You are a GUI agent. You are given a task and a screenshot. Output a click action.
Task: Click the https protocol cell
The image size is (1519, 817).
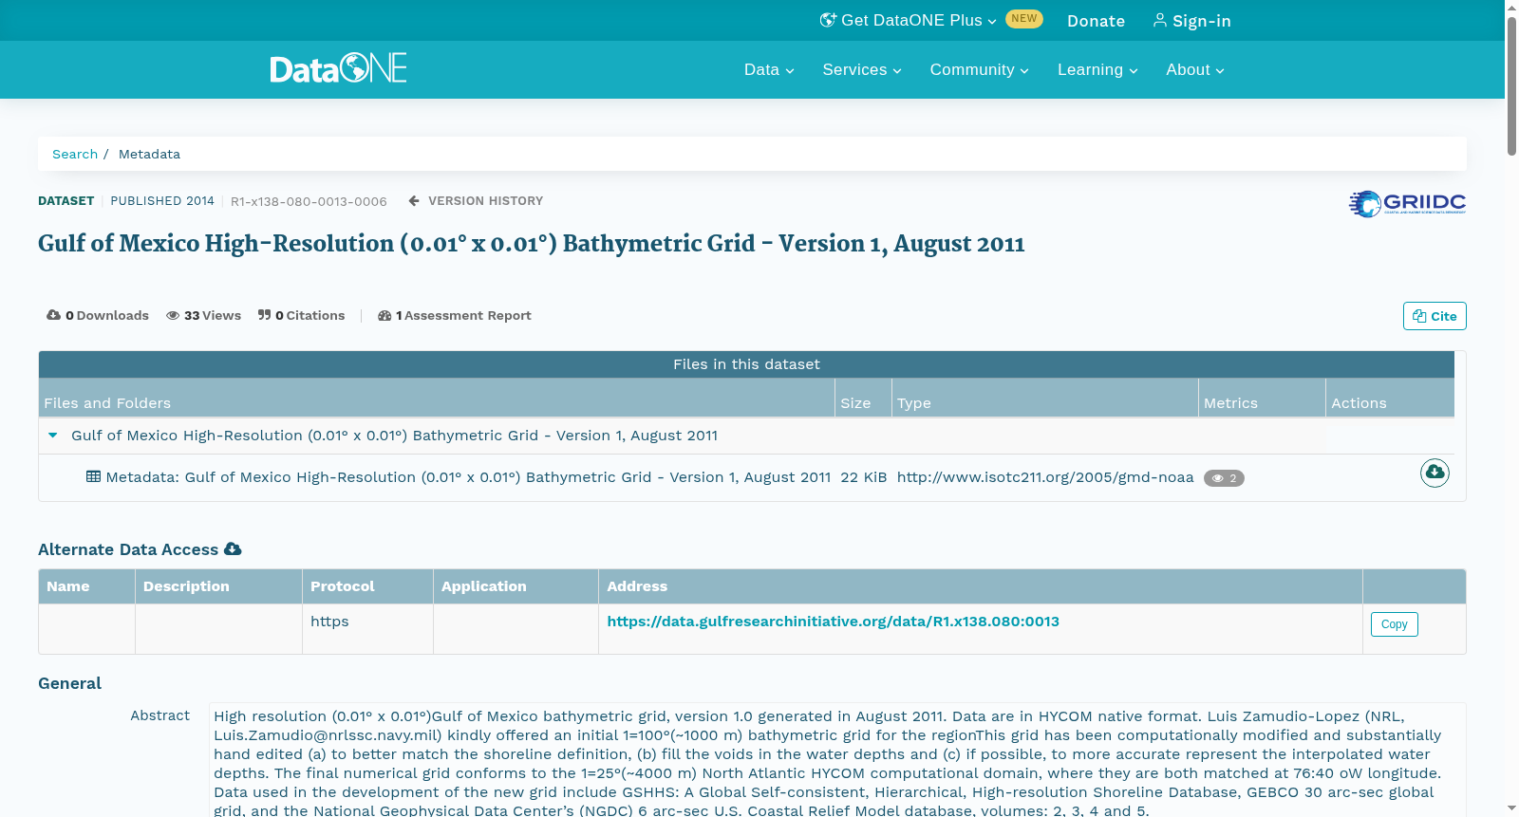(x=367, y=629)
